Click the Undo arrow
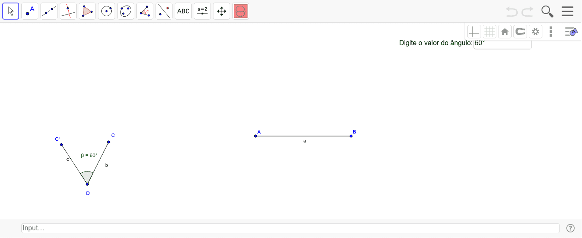The width and height of the screenshot is (582, 238). (x=512, y=12)
